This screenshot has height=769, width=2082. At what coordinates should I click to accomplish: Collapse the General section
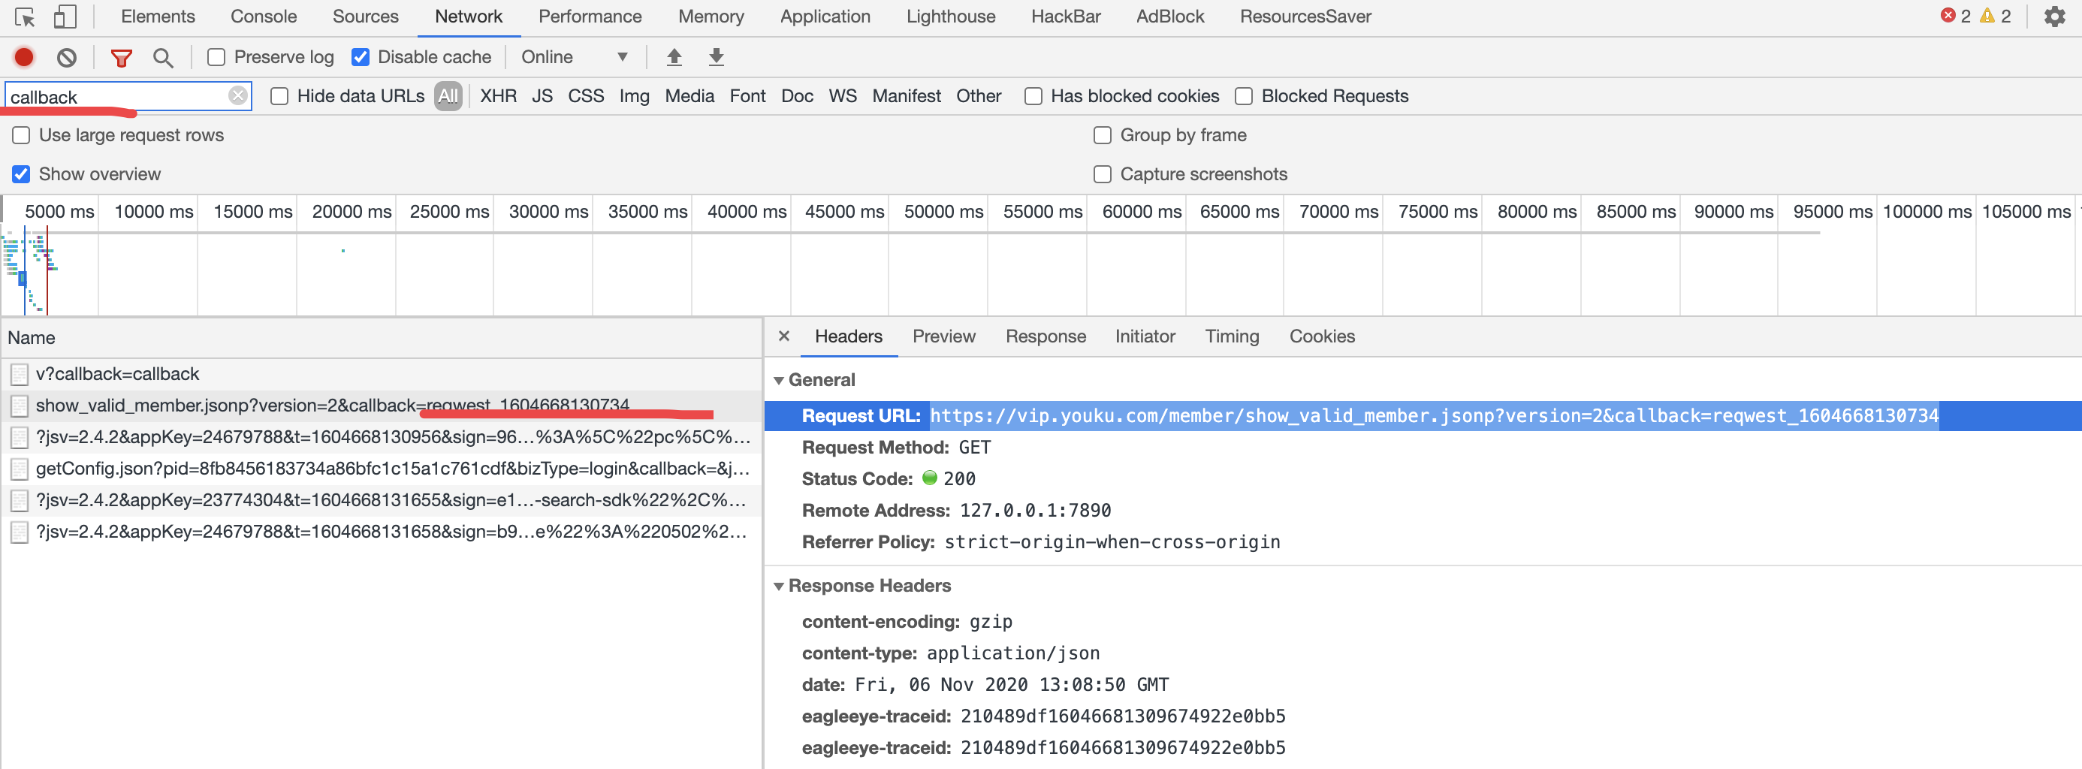[779, 381]
